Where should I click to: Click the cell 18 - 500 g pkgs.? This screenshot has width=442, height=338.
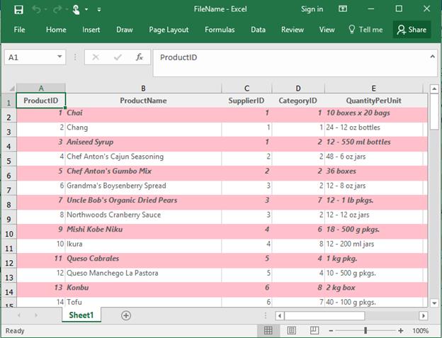point(373,232)
